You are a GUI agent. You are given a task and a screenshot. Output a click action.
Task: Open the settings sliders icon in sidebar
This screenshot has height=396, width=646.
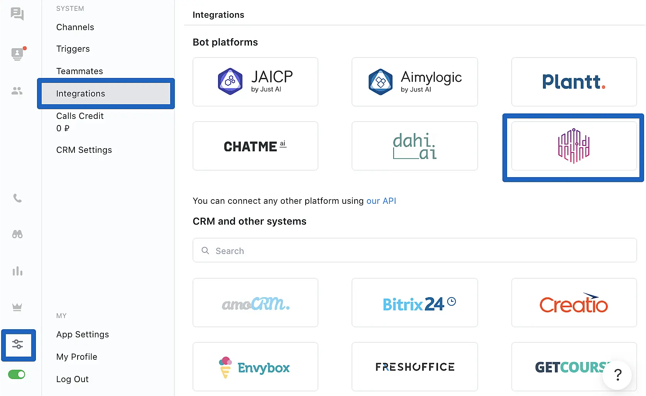[18, 344]
